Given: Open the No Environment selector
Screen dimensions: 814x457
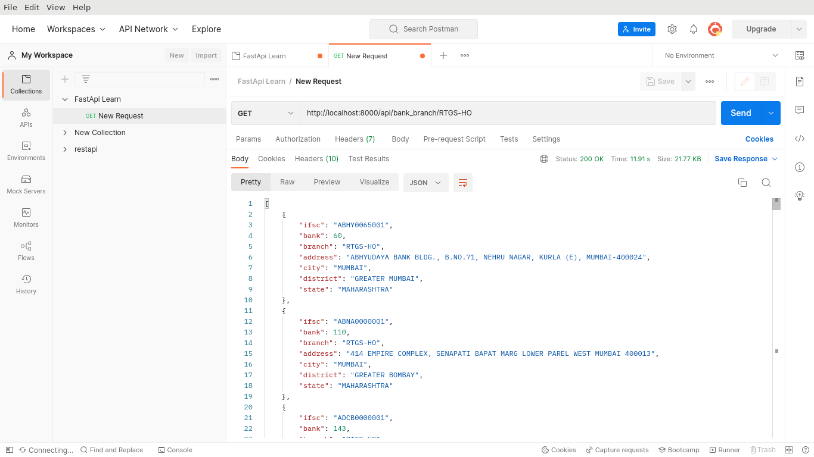Looking at the screenshot, I should 721,55.
